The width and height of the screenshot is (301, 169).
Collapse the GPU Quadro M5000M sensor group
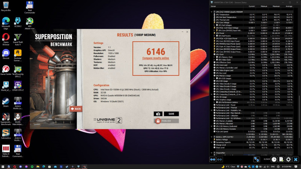212,12
